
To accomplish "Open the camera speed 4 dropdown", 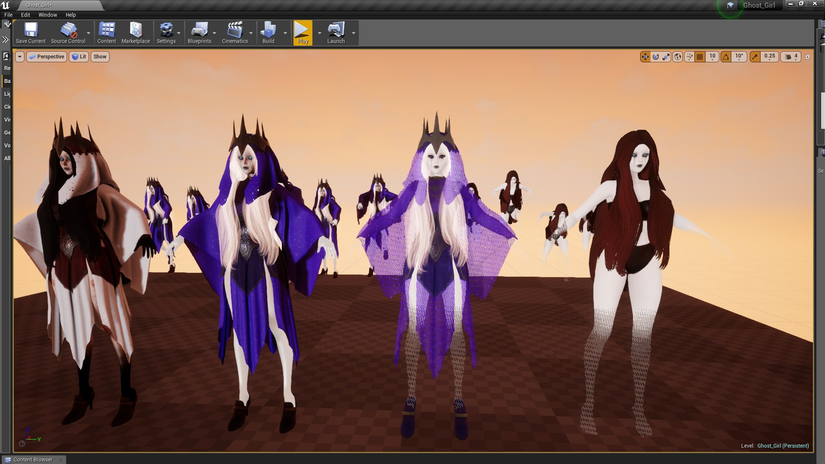I will [x=791, y=57].
